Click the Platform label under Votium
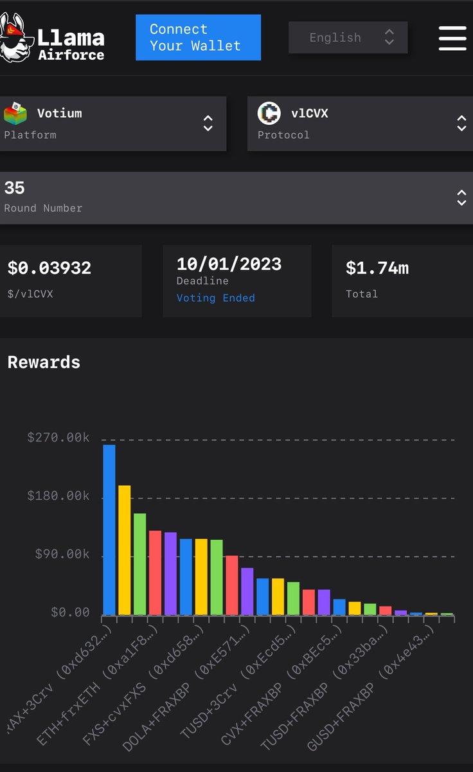The width and height of the screenshot is (473, 772). tap(30, 135)
